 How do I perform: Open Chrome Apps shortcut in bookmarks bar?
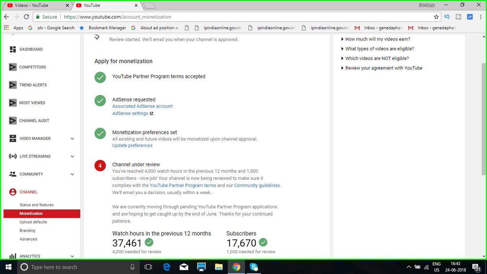click(13, 28)
